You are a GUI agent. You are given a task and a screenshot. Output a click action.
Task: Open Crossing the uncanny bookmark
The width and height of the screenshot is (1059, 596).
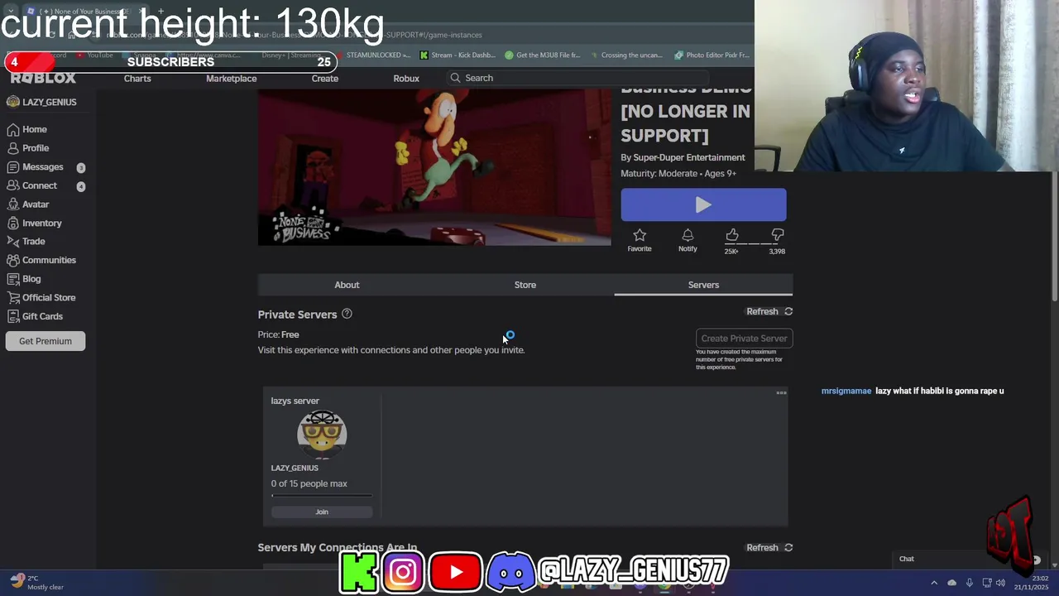[x=627, y=55]
